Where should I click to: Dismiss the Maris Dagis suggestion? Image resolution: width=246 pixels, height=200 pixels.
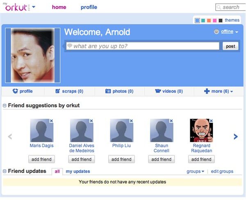(51, 121)
